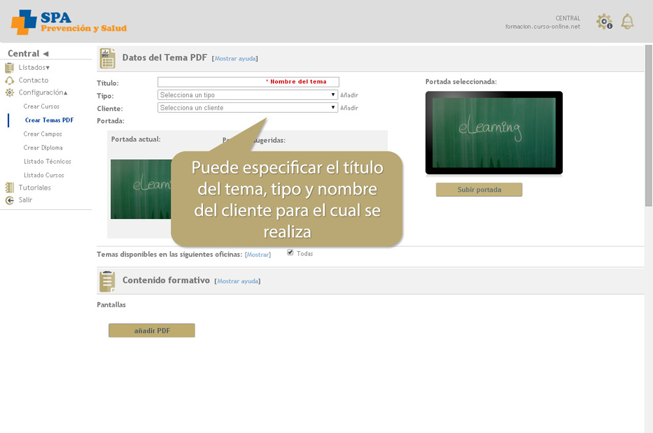This screenshot has height=433, width=653.
Task: Expand the Listados menu
Action: 34,67
